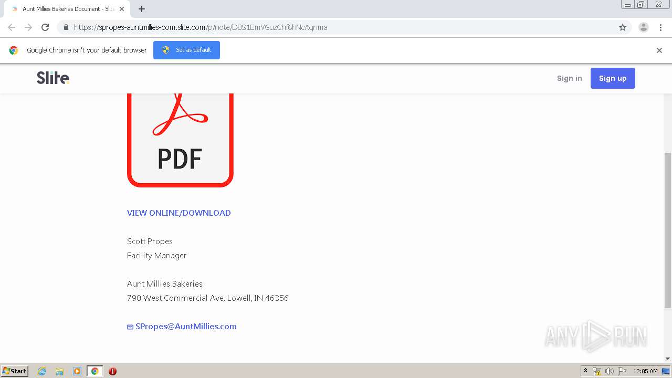Click the Scott Propes name text

(150, 241)
